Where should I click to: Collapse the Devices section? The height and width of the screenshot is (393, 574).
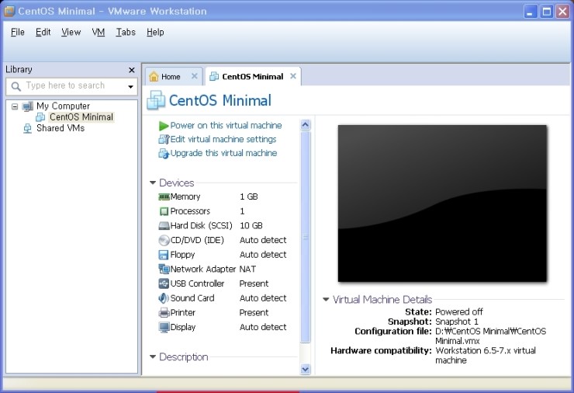(x=153, y=183)
